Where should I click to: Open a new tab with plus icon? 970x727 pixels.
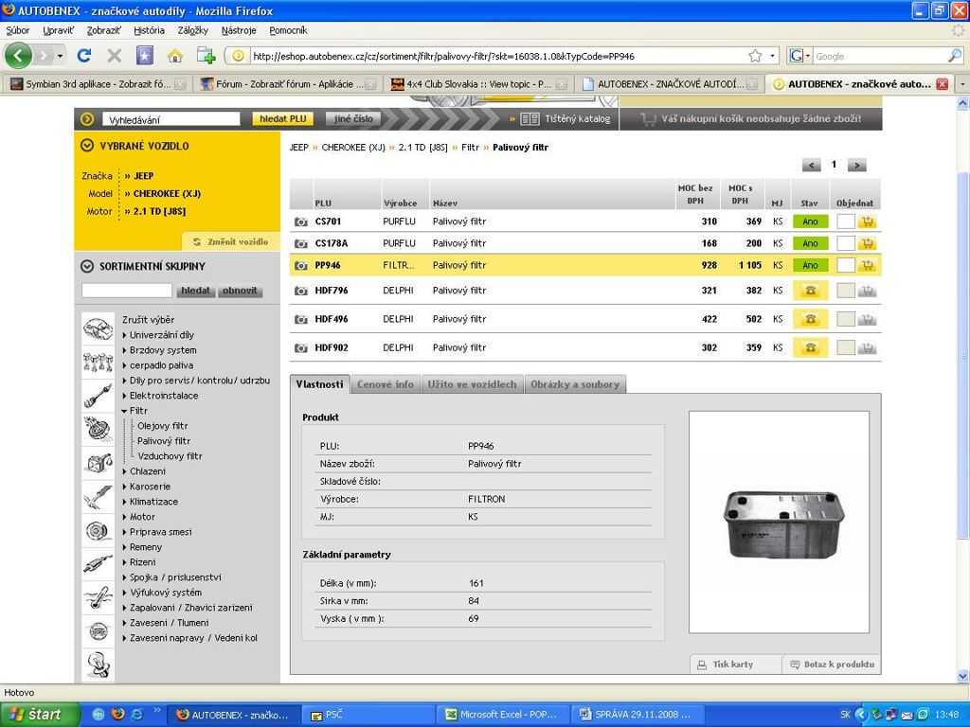206,56
